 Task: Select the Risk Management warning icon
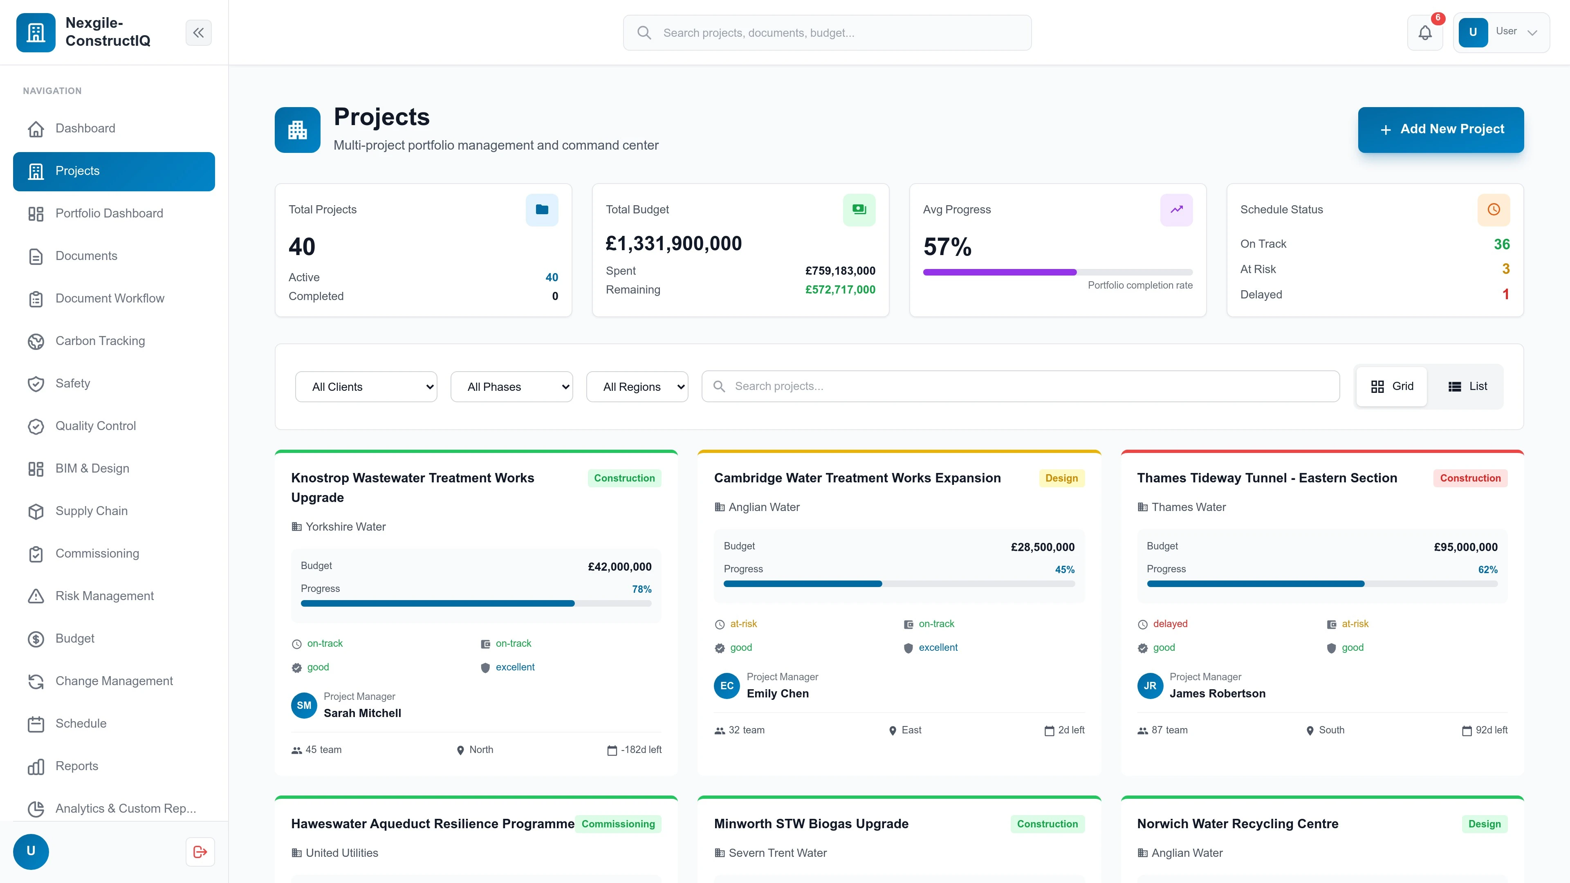click(x=36, y=596)
